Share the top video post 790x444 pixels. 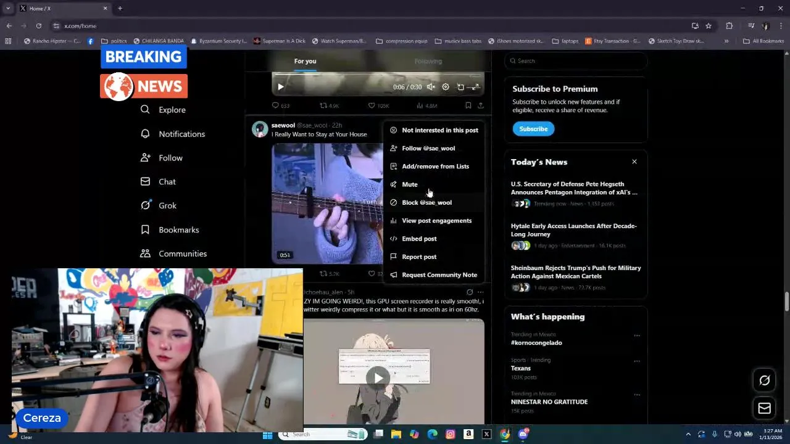pos(480,105)
